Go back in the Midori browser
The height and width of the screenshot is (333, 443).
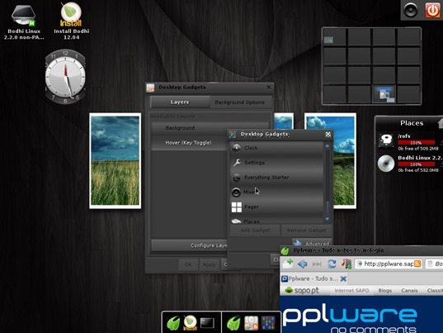coord(303,264)
